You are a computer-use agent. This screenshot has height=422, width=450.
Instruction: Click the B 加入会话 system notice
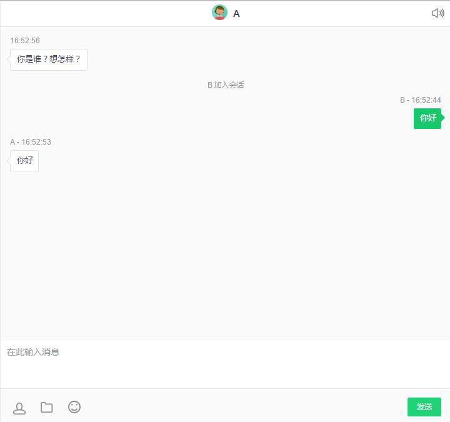pyautogui.click(x=226, y=85)
